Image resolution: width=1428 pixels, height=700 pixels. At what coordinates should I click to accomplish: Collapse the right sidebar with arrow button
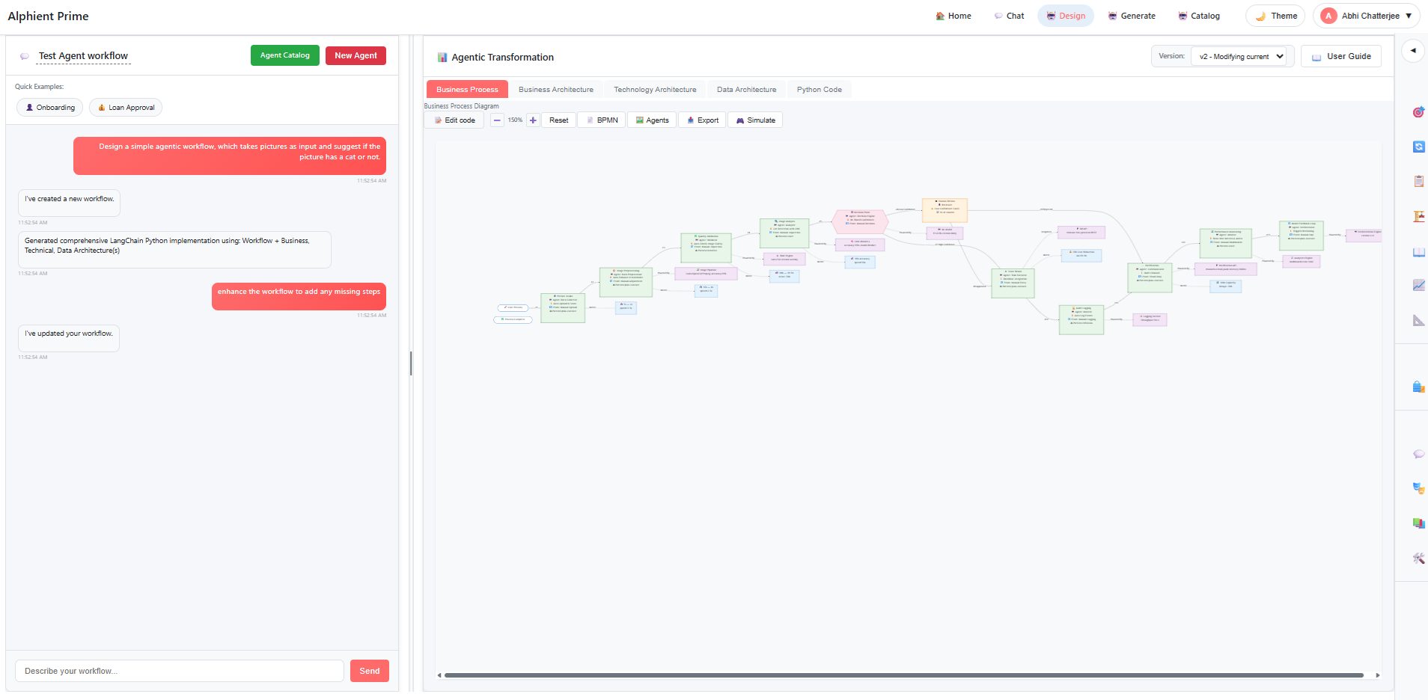(x=1413, y=51)
